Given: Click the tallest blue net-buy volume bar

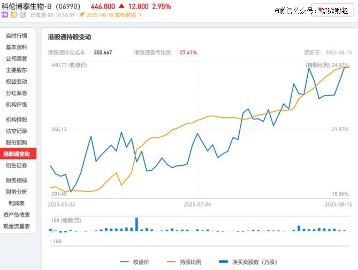Looking at the screenshot, I should coord(136,224).
